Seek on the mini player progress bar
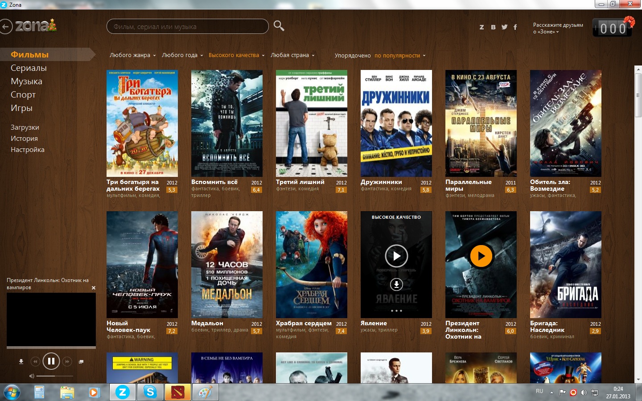The width and height of the screenshot is (642, 401). pos(51,347)
